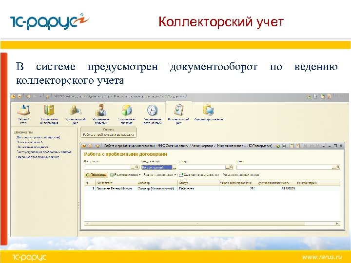Open selection for the Вид договора field
Viewport: 351px width, 263px height.
[x=175, y=167]
